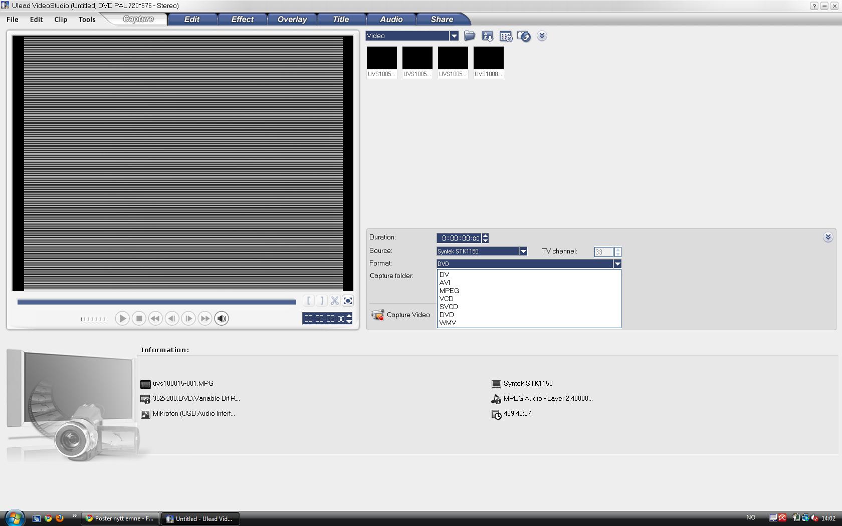Cut the clip with the scissors icon

click(335, 301)
